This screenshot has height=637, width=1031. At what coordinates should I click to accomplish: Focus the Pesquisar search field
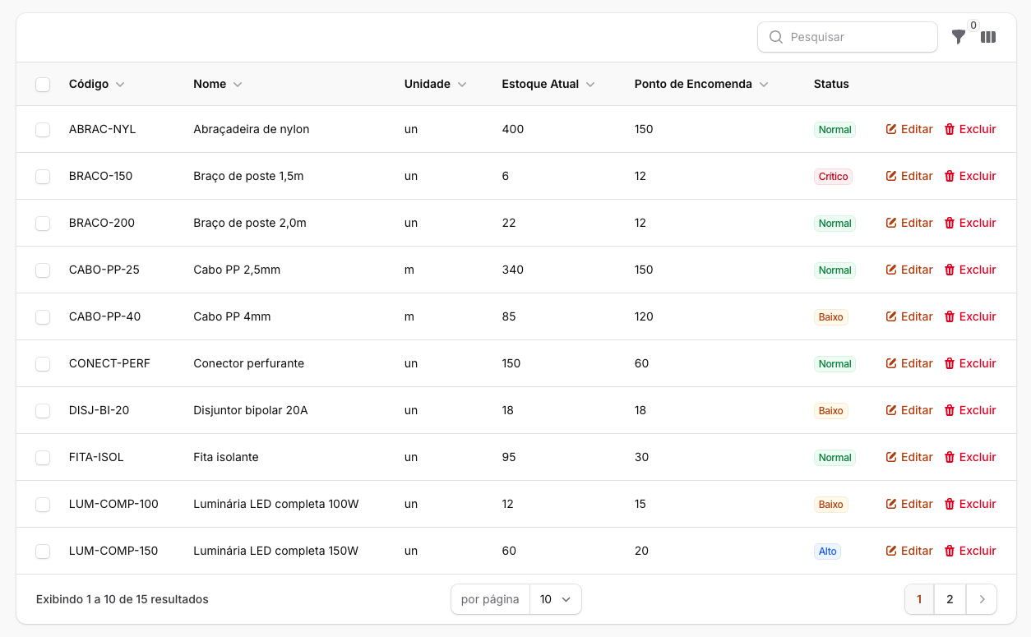coord(848,37)
